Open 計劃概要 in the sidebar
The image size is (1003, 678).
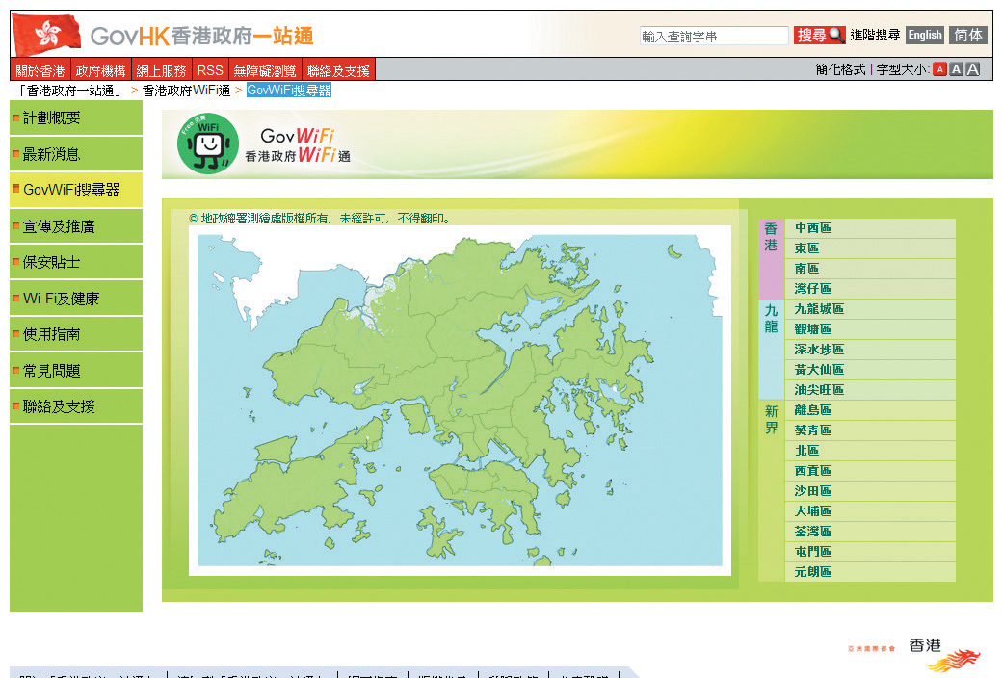point(76,117)
